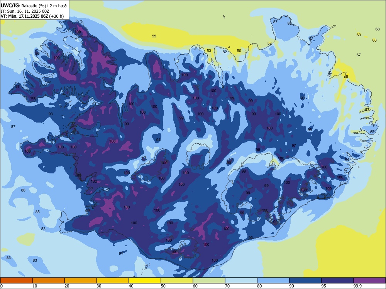Click the map value '92' in the northeast
This screenshot has height=289, width=386.
click(311, 39)
